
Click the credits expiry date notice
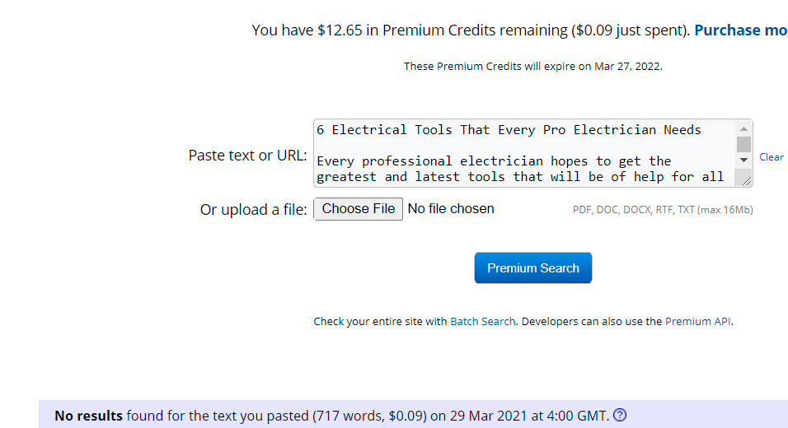click(532, 67)
